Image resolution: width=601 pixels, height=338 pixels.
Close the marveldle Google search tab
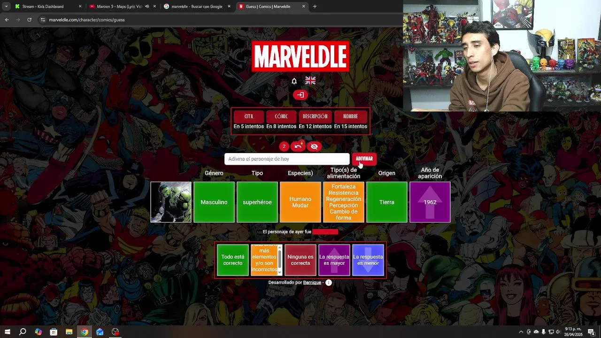pyautogui.click(x=229, y=7)
